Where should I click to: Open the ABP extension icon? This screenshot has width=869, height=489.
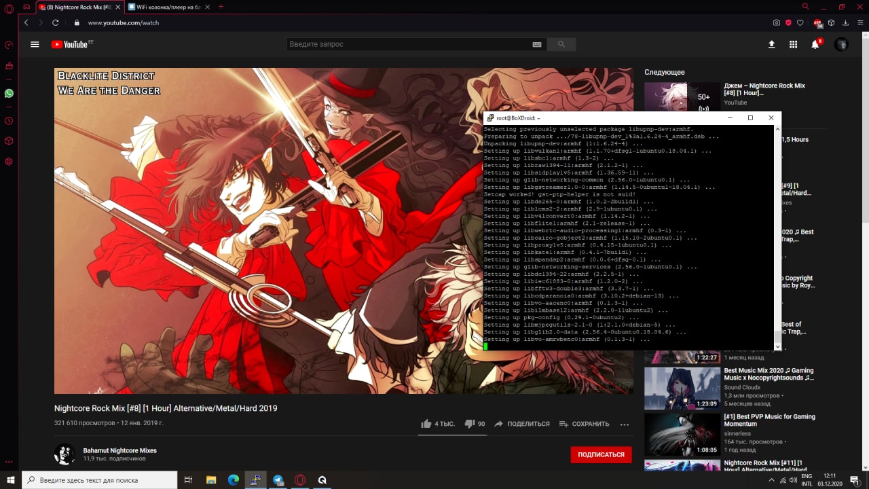(x=818, y=23)
